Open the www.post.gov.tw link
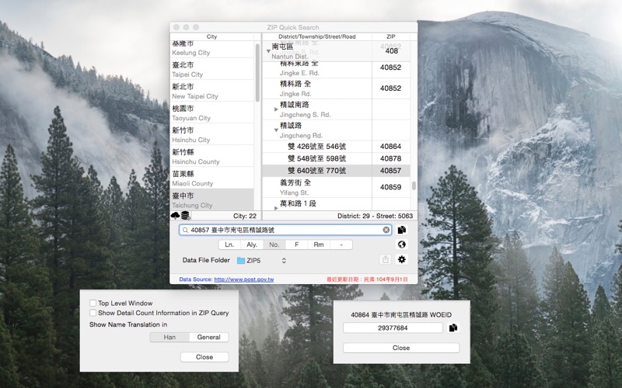The image size is (622, 388). (x=244, y=279)
